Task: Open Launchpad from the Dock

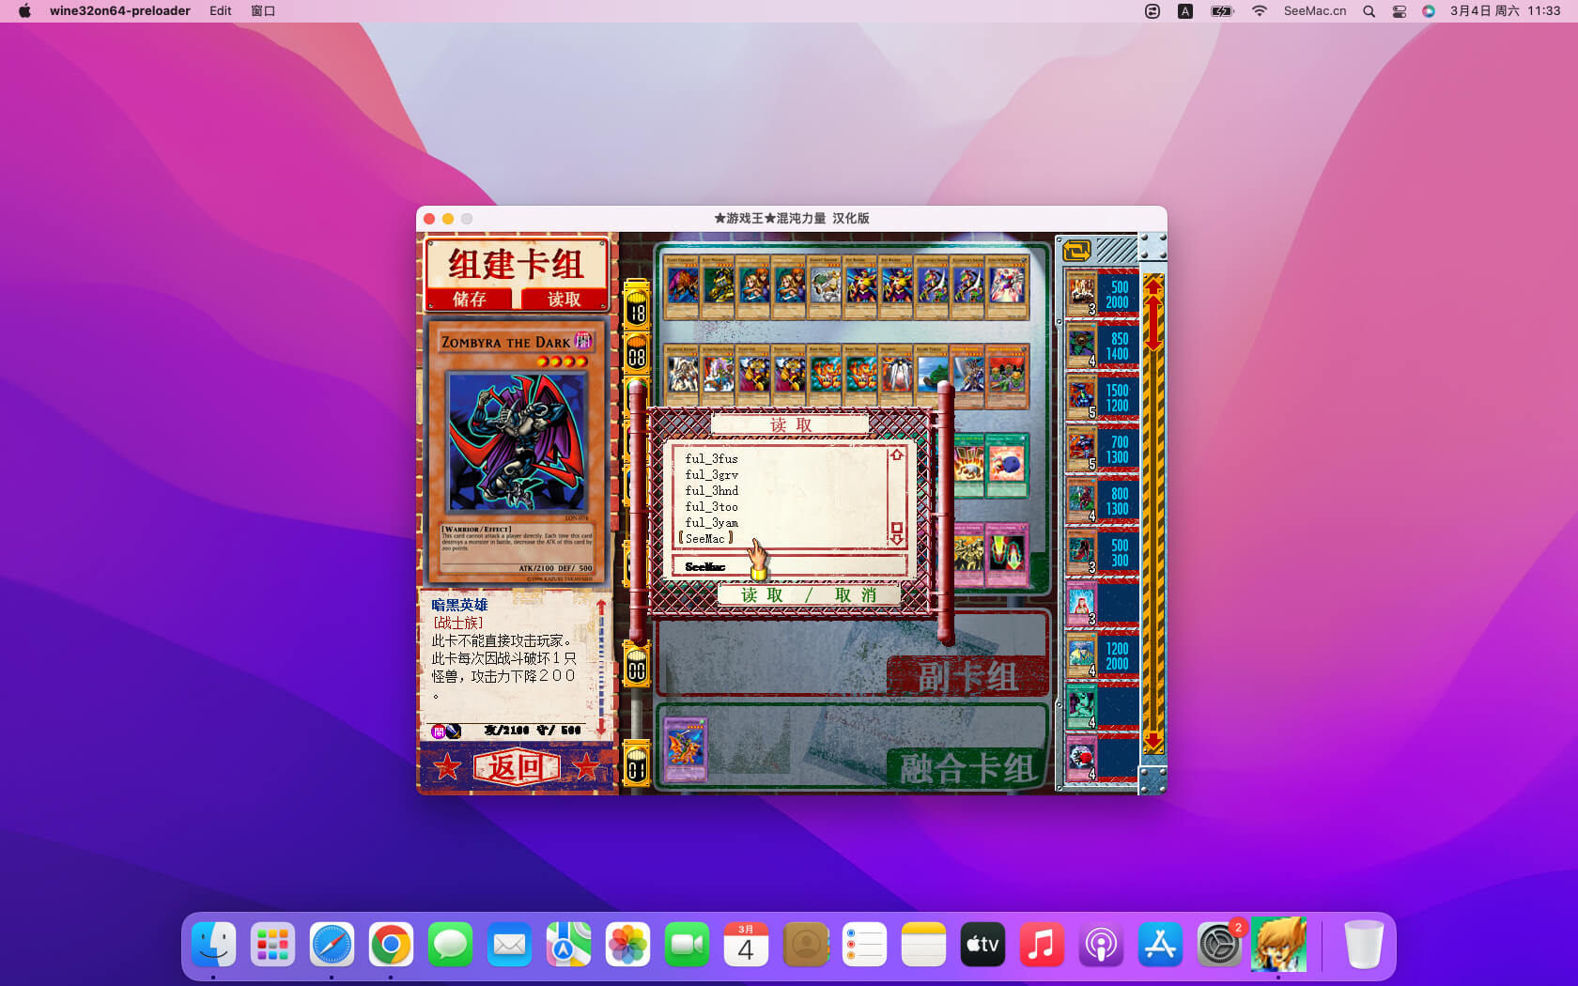Action: (x=273, y=945)
